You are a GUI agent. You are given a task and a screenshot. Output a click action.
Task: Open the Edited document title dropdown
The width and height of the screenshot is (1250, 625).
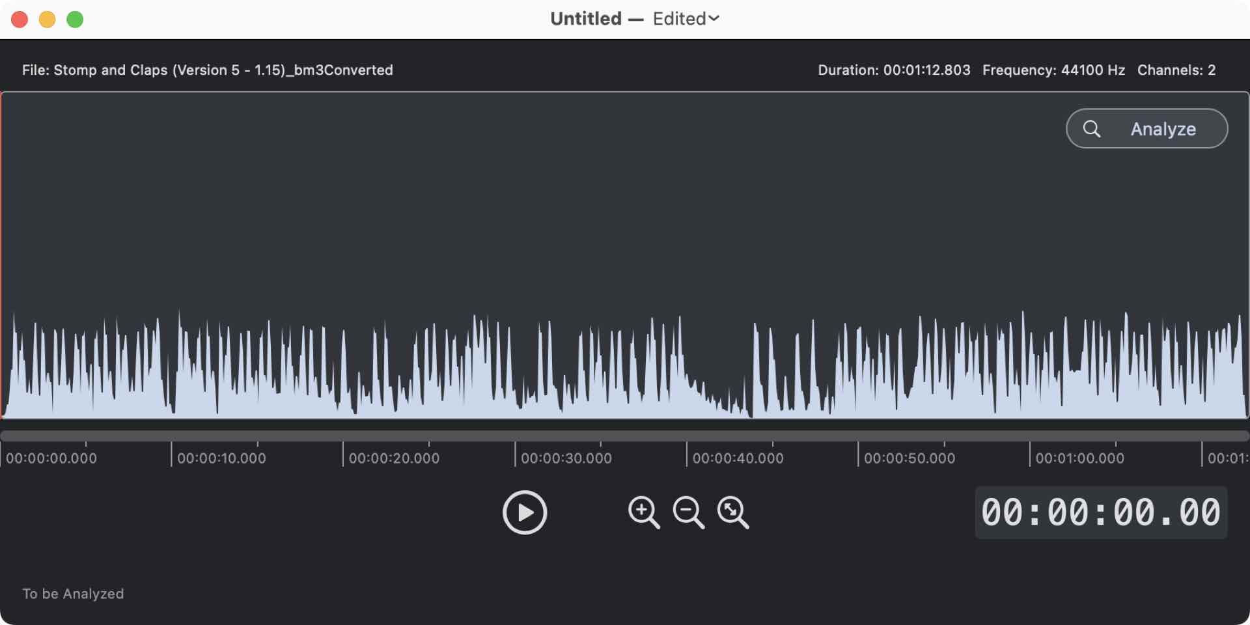(686, 19)
